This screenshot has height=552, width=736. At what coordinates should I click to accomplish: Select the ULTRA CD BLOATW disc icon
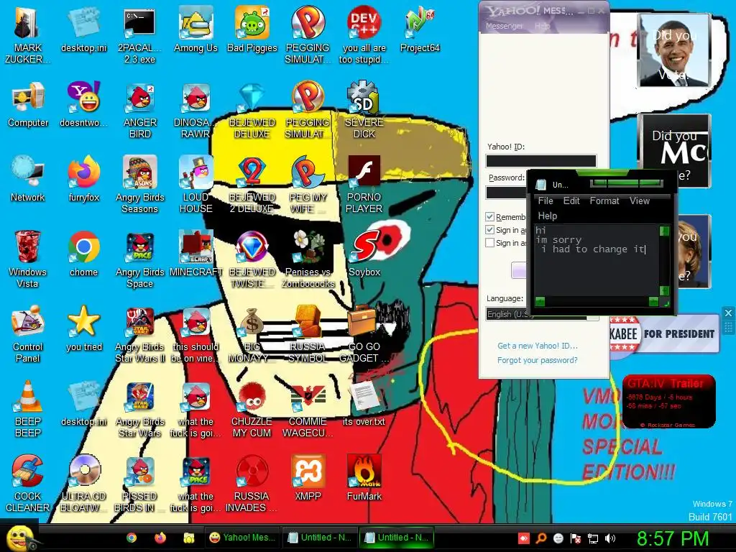(83, 484)
